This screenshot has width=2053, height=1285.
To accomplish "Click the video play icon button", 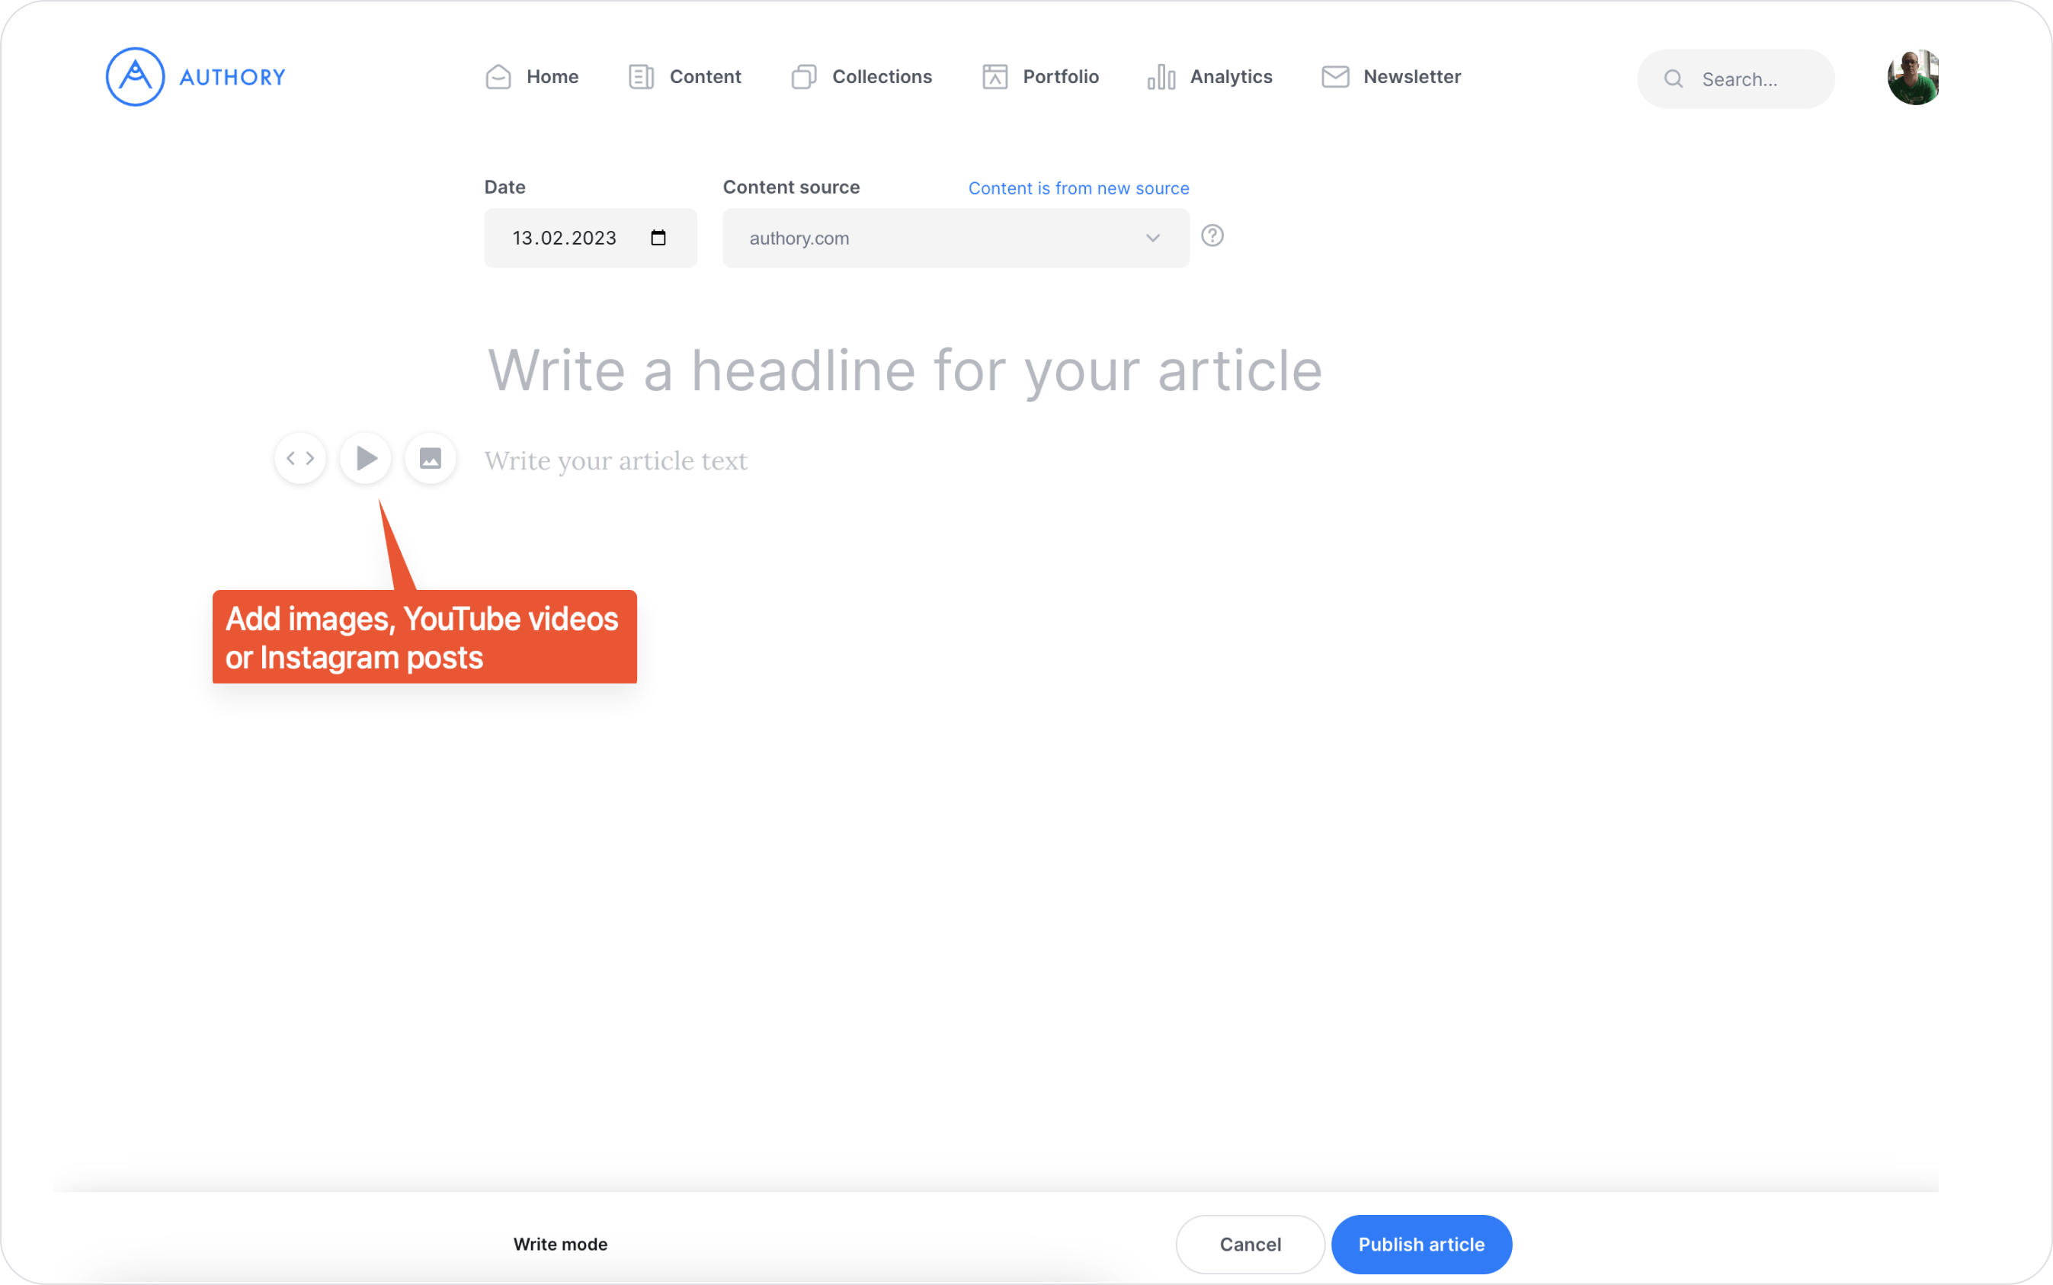I will click(x=365, y=459).
